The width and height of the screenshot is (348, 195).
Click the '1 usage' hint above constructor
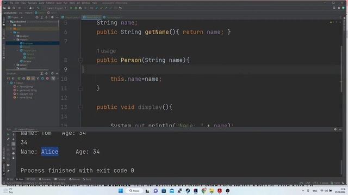[106, 51]
